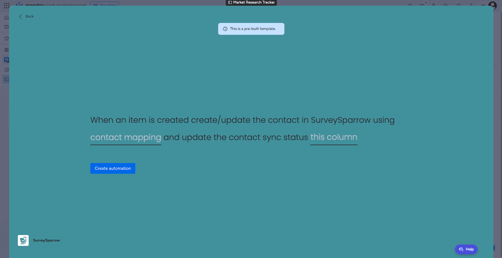Click the info icon in template banner

(x=225, y=29)
